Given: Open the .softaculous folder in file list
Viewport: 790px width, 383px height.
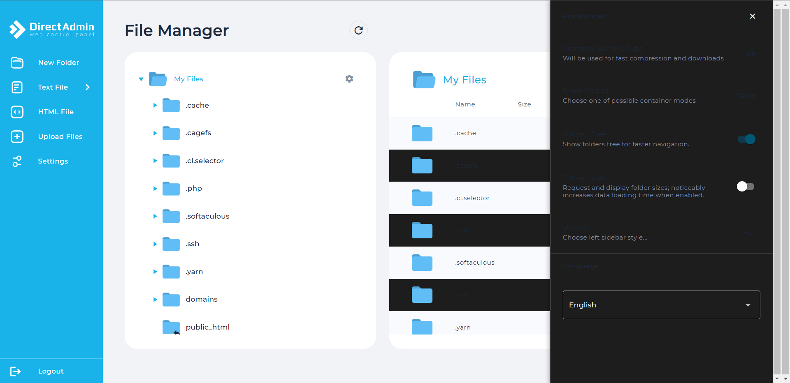Looking at the screenshot, I should (x=474, y=263).
